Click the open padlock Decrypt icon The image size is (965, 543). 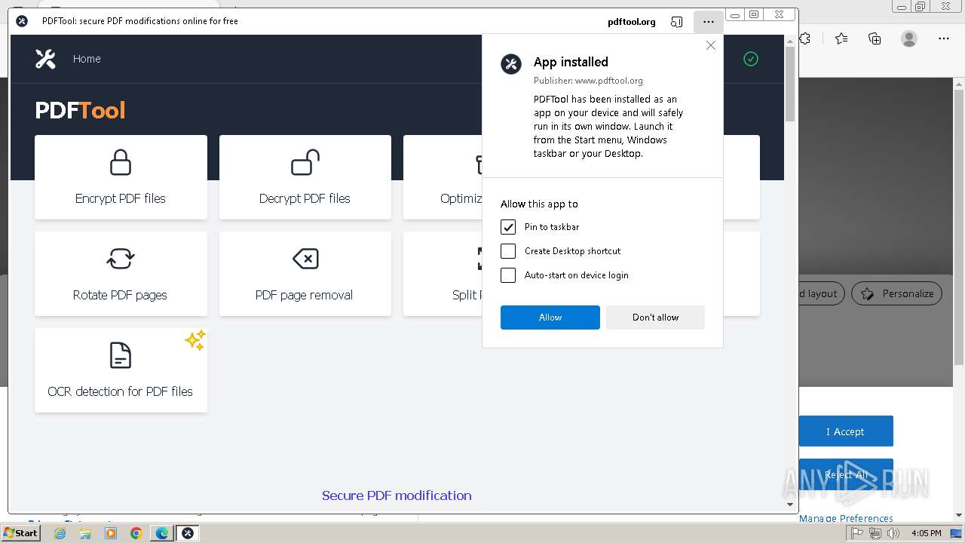point(305,162)
